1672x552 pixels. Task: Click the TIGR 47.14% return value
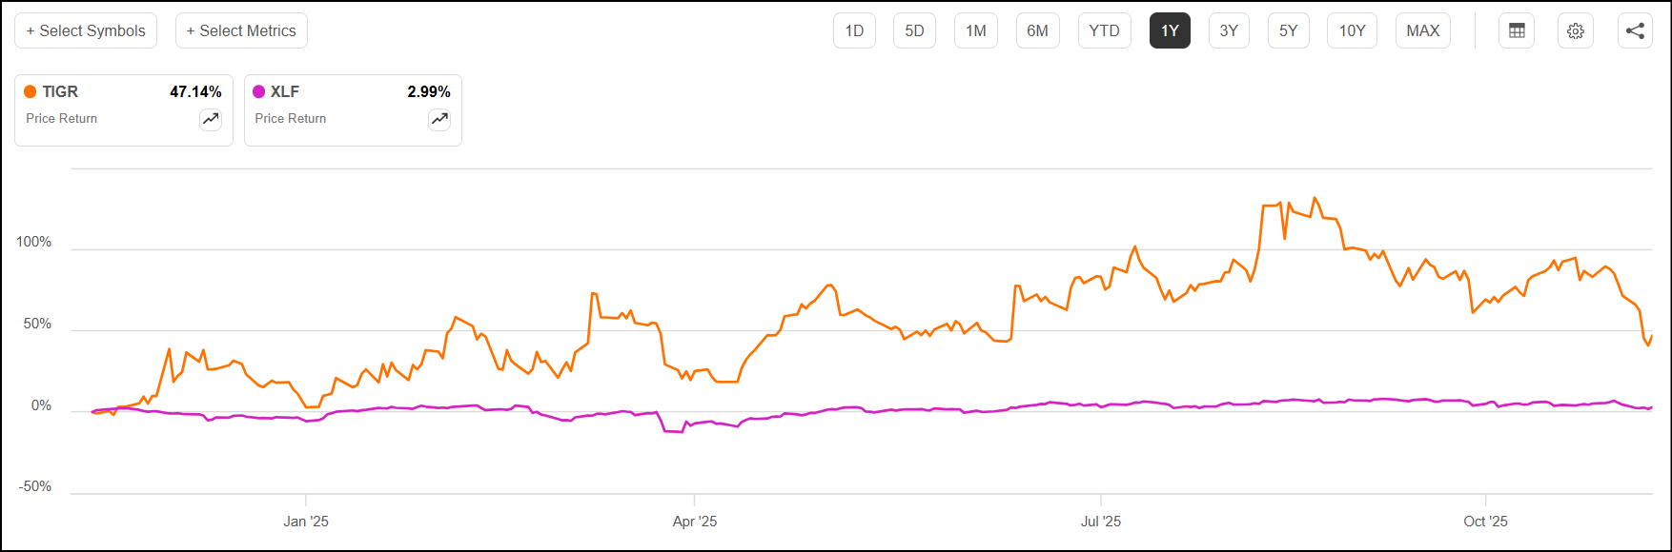click(x=195, y=91)
